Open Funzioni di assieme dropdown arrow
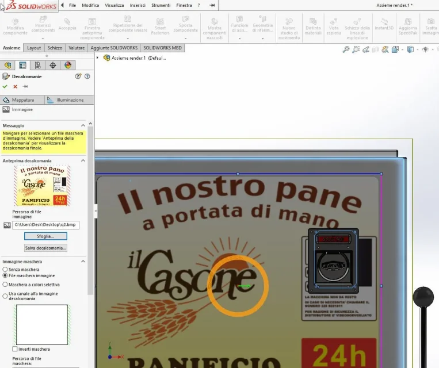 click(240, 39)
